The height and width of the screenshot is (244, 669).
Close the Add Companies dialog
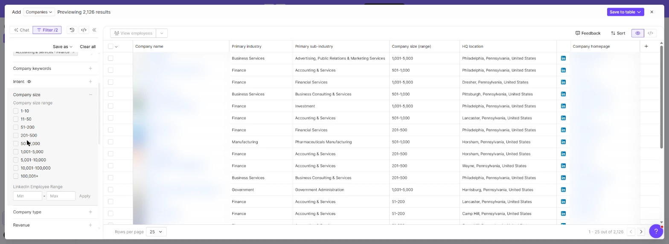[652, 12]
